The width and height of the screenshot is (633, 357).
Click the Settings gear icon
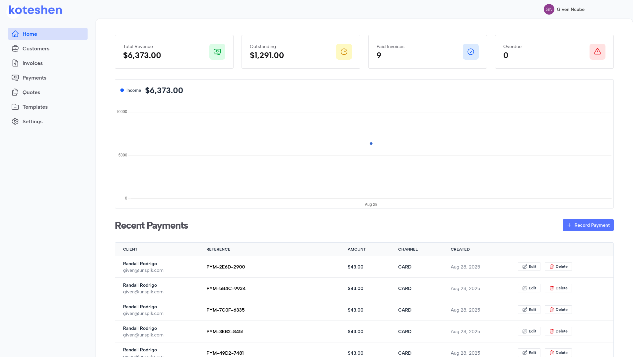point(15,121)
